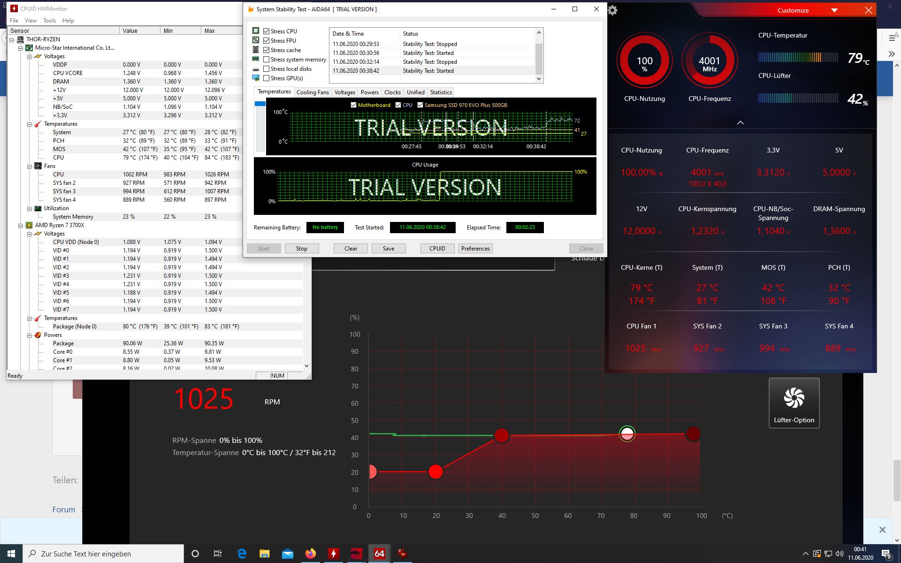Open Firefox from the taskbar
The height and width of the screenshot is (563, 901).
coord(310,554)
